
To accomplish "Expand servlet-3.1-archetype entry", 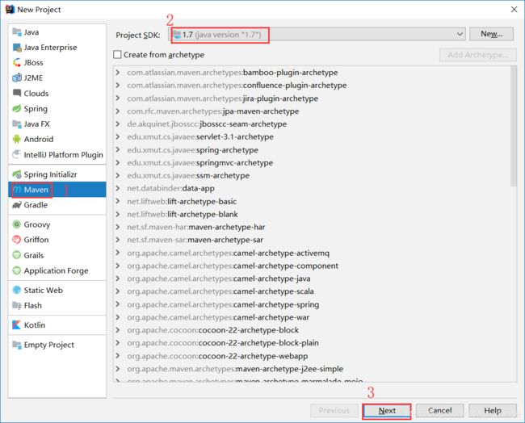I will 118,136.
